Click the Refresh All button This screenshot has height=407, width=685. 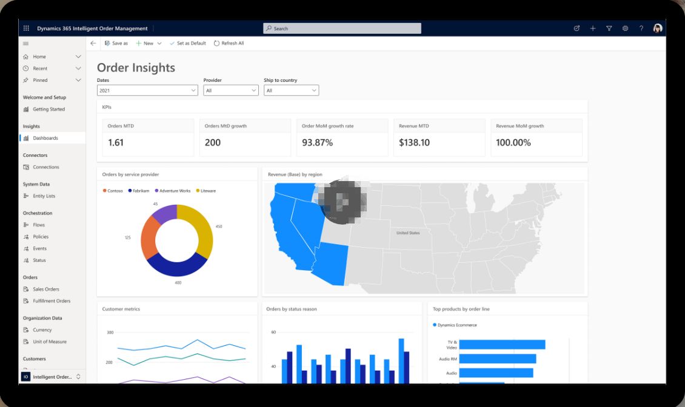[229, 43]
